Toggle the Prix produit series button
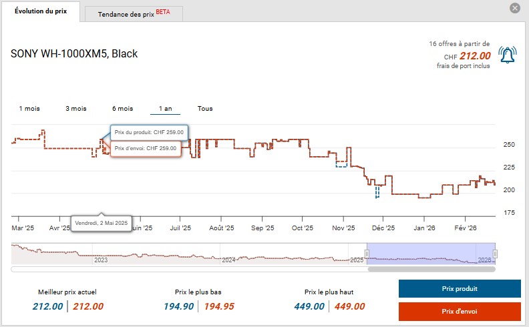Screen dimensions: 529x327 tap(460, 289)
